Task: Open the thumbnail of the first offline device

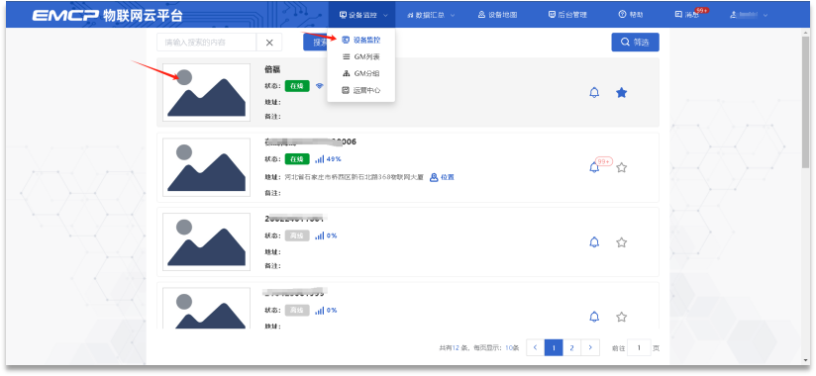Action: click(206, 241)
